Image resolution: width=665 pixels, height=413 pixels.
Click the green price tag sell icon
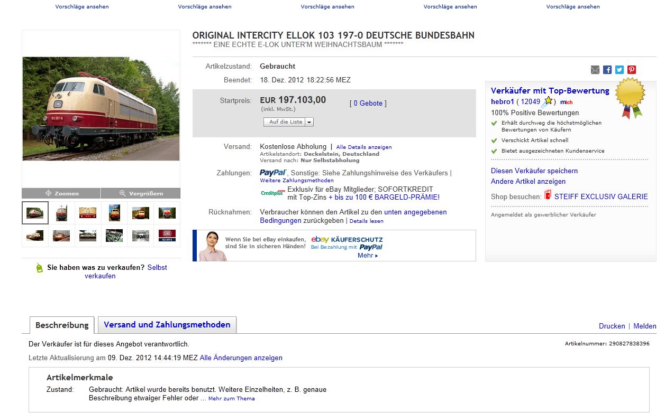(x=39, y=268)
